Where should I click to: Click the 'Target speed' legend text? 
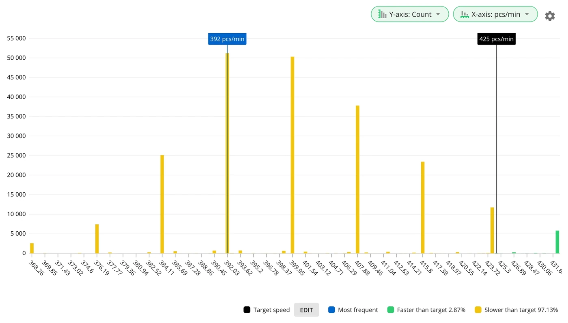point(271,310)
